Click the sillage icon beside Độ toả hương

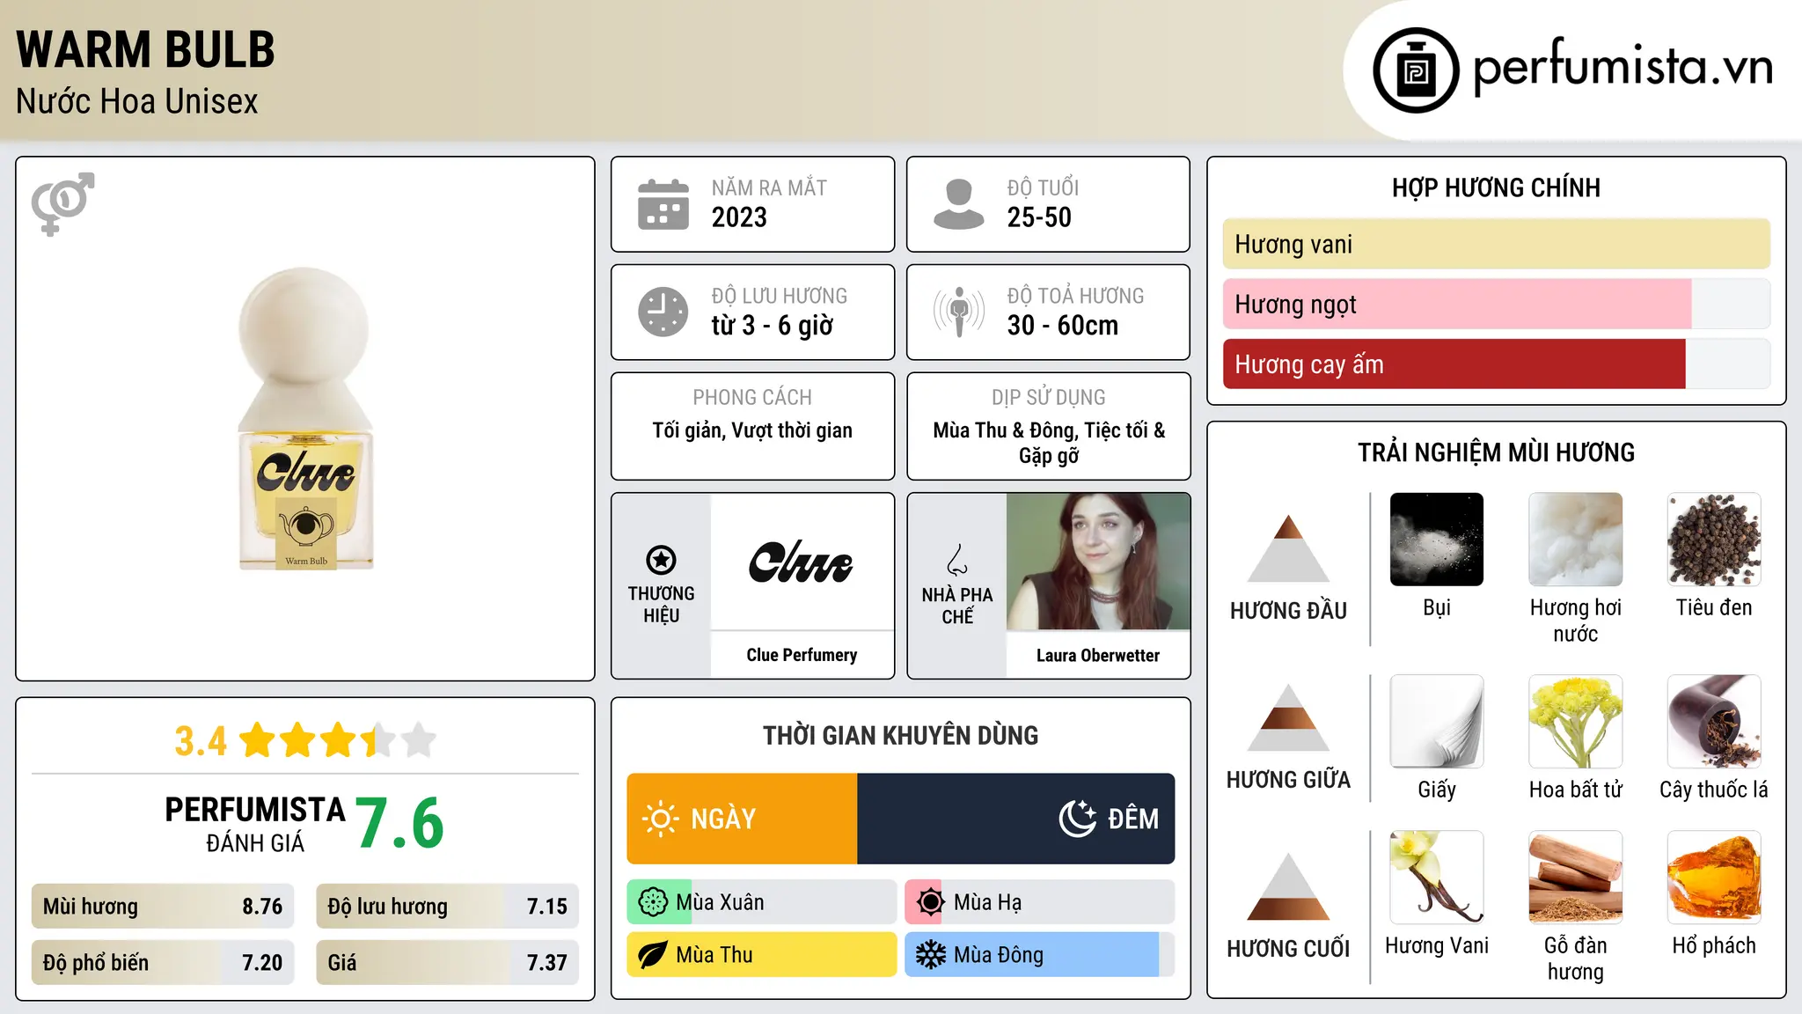tap(958, 312)
